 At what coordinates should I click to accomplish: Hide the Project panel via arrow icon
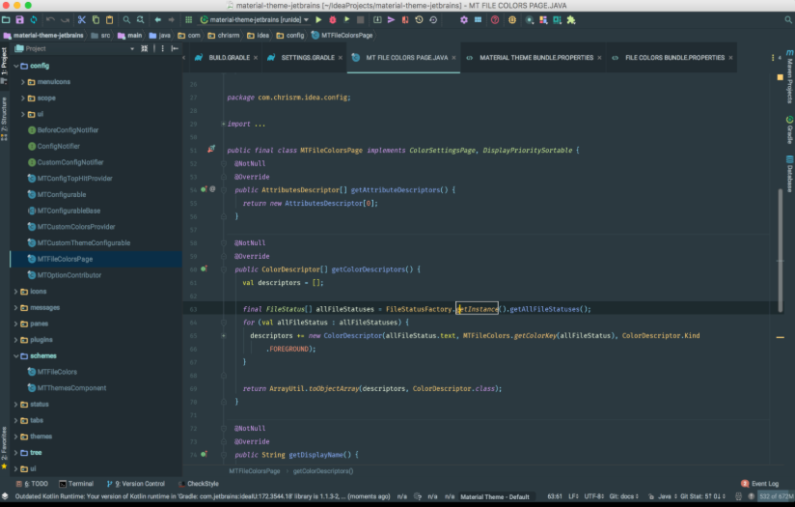click(175, 48)
